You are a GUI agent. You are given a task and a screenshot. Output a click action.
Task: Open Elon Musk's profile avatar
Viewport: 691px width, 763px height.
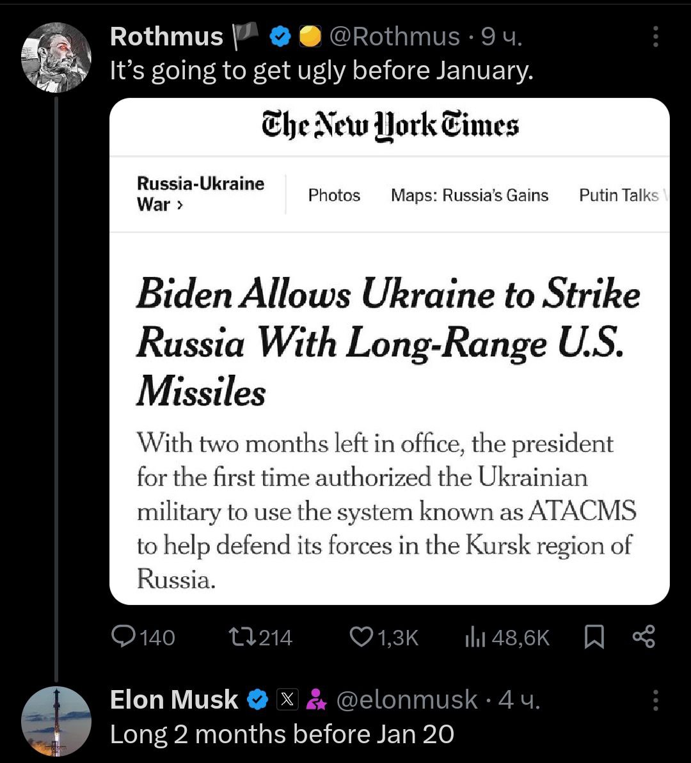[x=56, y=721]
